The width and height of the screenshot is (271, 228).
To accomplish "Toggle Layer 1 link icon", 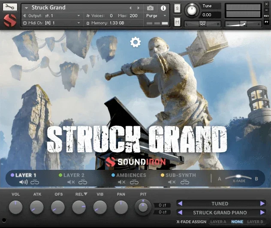I will point(35,182).
